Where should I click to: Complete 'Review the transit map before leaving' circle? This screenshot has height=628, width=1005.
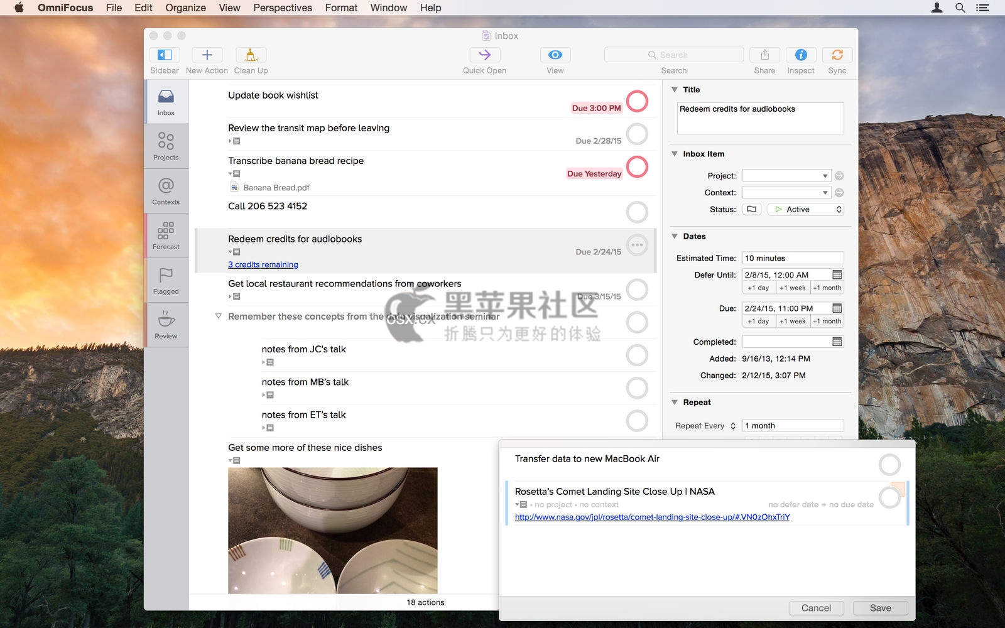click(637, 134)
